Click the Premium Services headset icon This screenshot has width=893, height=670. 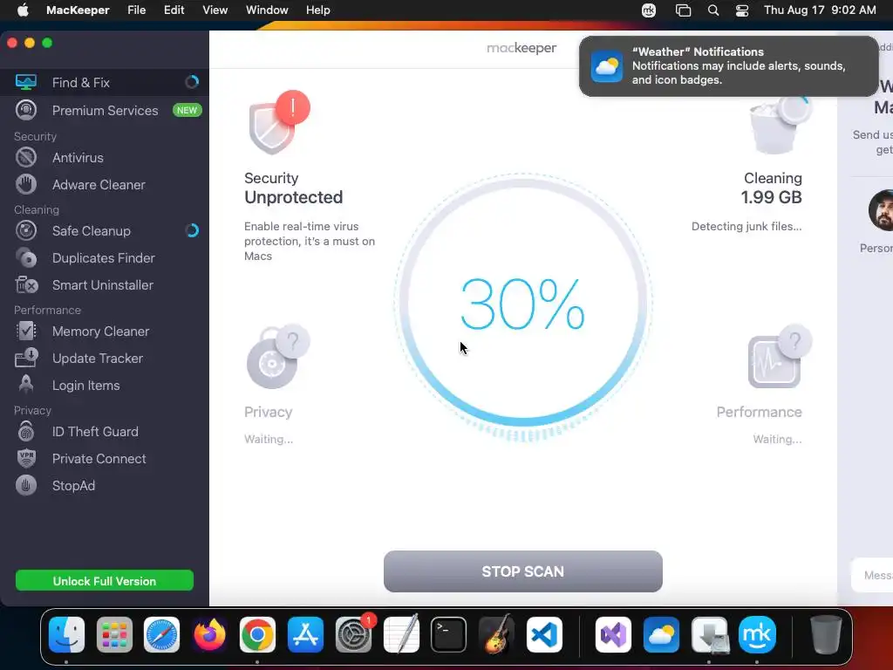click(26, 110)
